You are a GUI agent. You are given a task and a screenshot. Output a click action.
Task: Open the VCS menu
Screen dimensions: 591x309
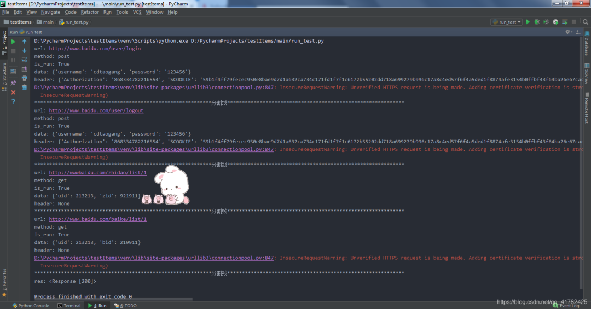(x=137, y=12)
